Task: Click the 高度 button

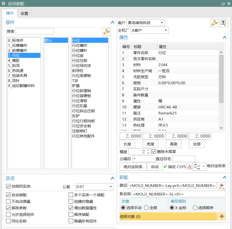Action: pyautogui.click(x=173, y=144)
